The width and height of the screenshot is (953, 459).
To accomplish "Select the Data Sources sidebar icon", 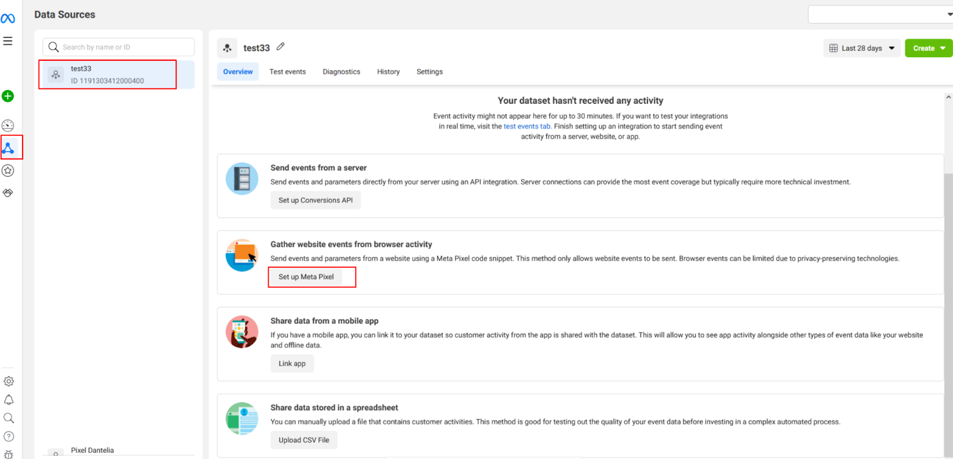I will (8, 148).
